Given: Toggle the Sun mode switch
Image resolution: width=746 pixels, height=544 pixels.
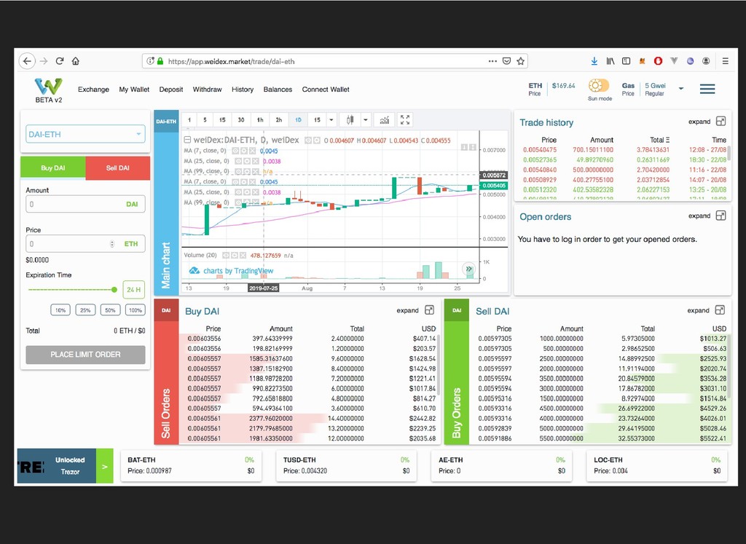Looking at the screenshot, I should 599,86.
